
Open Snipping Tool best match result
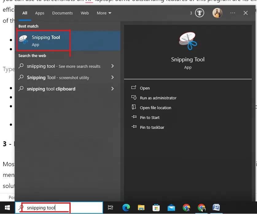68,40
